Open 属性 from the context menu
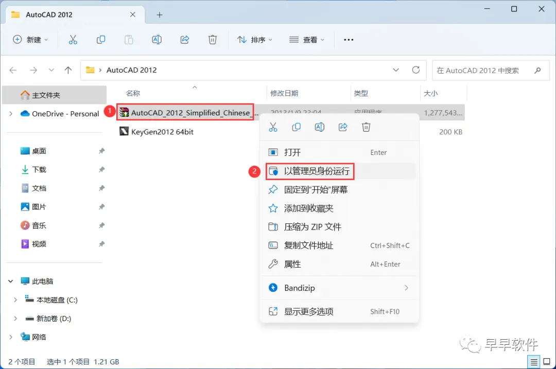 339,264
